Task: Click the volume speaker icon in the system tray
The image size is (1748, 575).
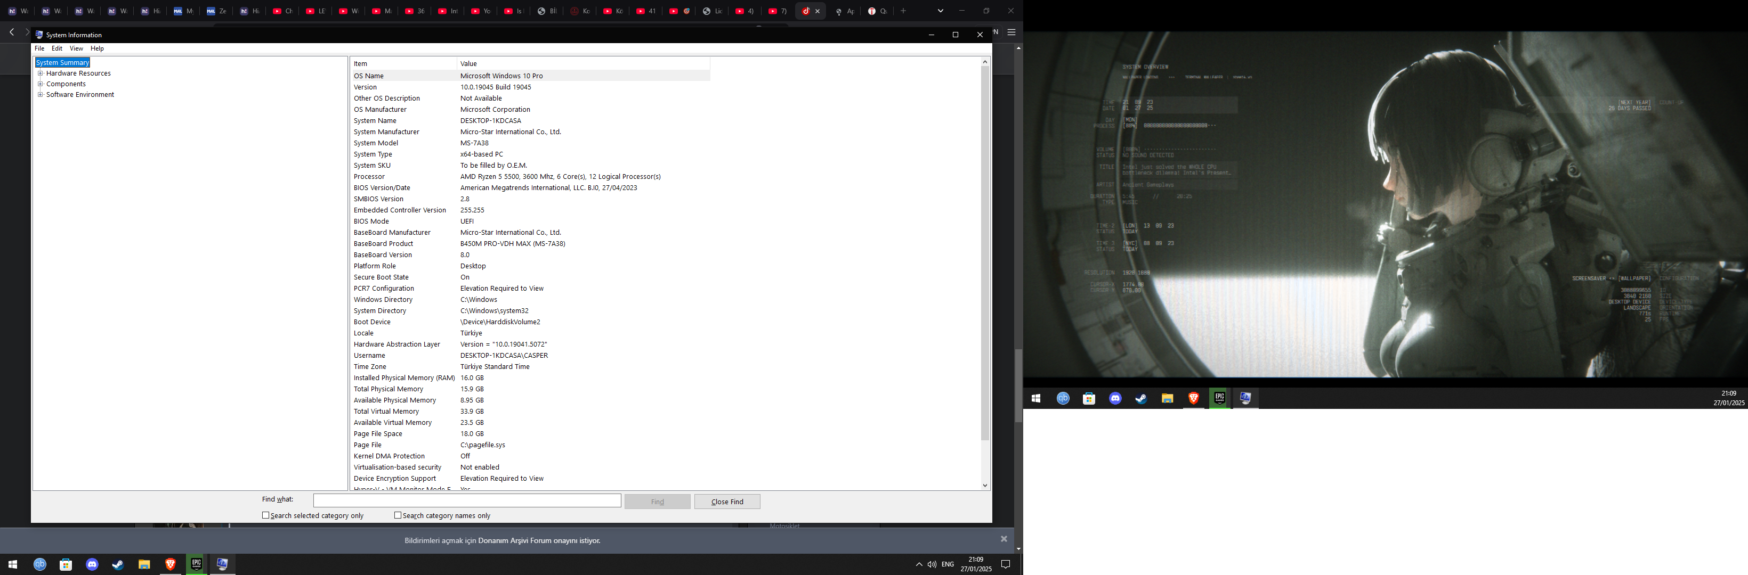Action: pyautogui.click(x=932, y=564)
